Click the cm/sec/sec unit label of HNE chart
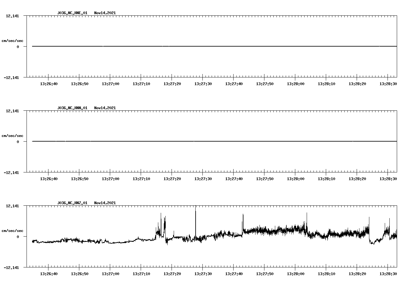Viewport: 419px width, 285px height. click(x=12, y=41)
